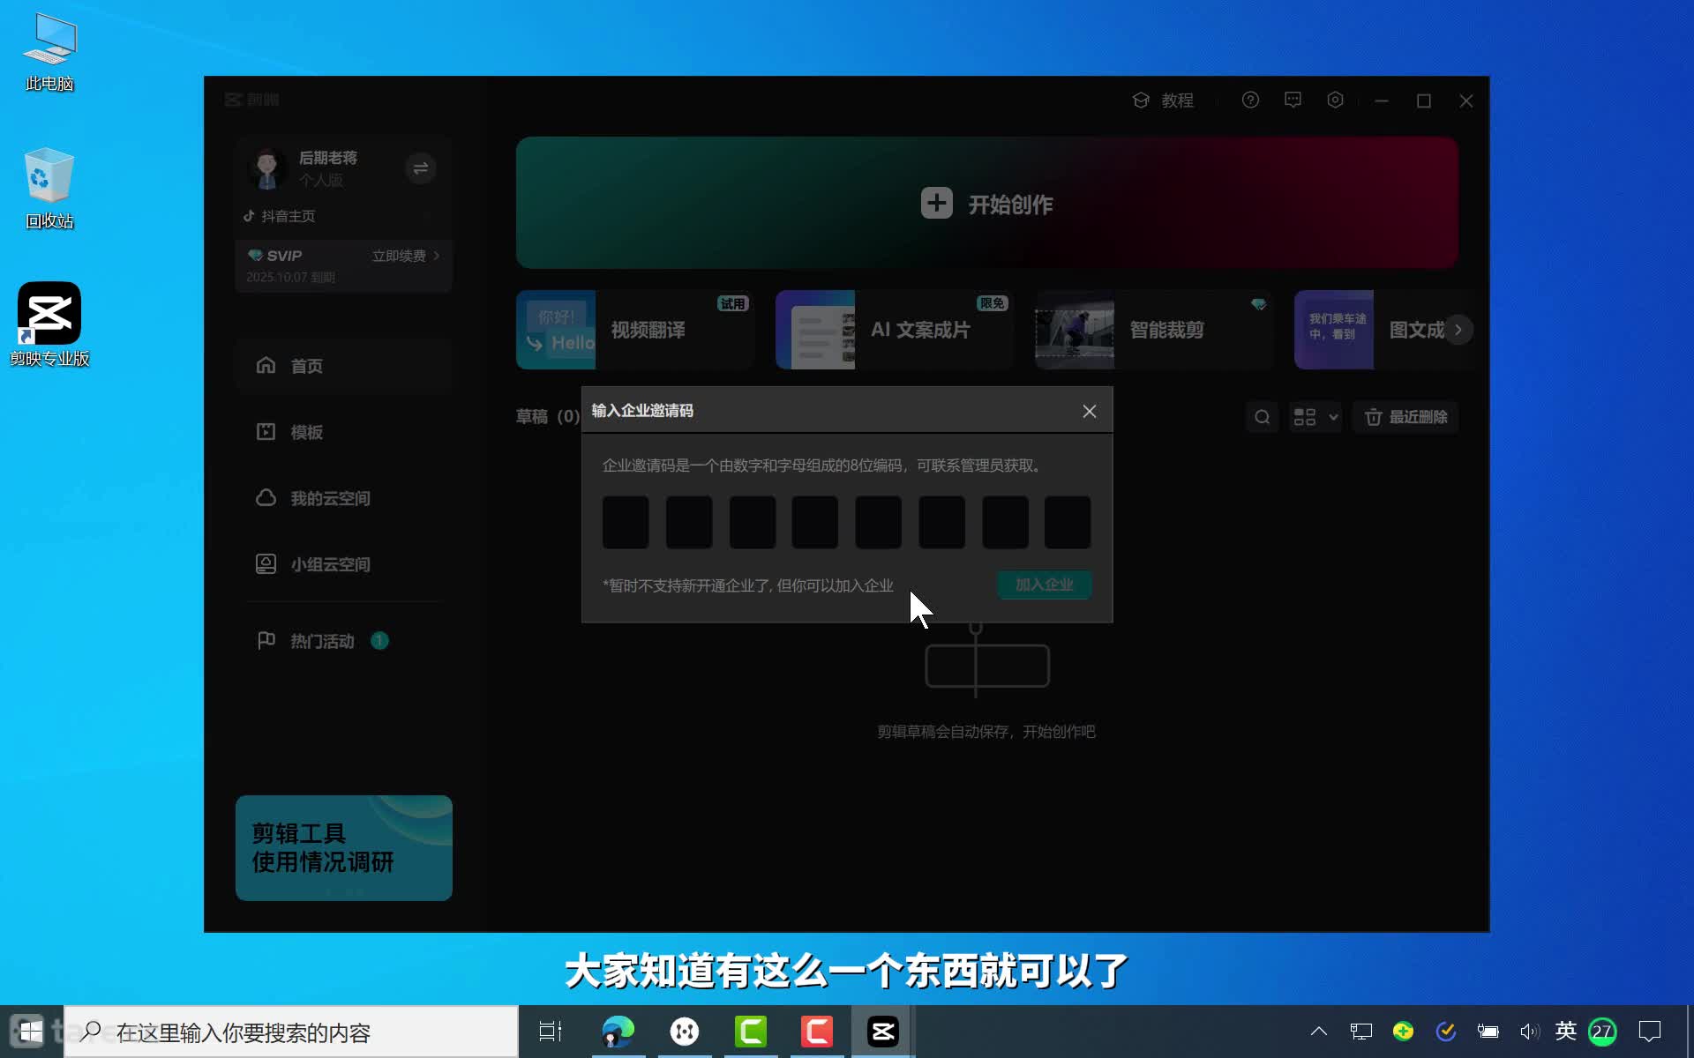Viewport: 1694px width, 1058px height.
Task: Open 剪映专业版 desktop shortcut
Action: click(49, 324)
